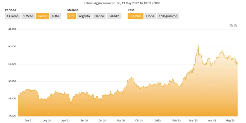Viewport: 246px width, 123px height.
Task: Switch metal to Argento
Action: click(84, 16)
